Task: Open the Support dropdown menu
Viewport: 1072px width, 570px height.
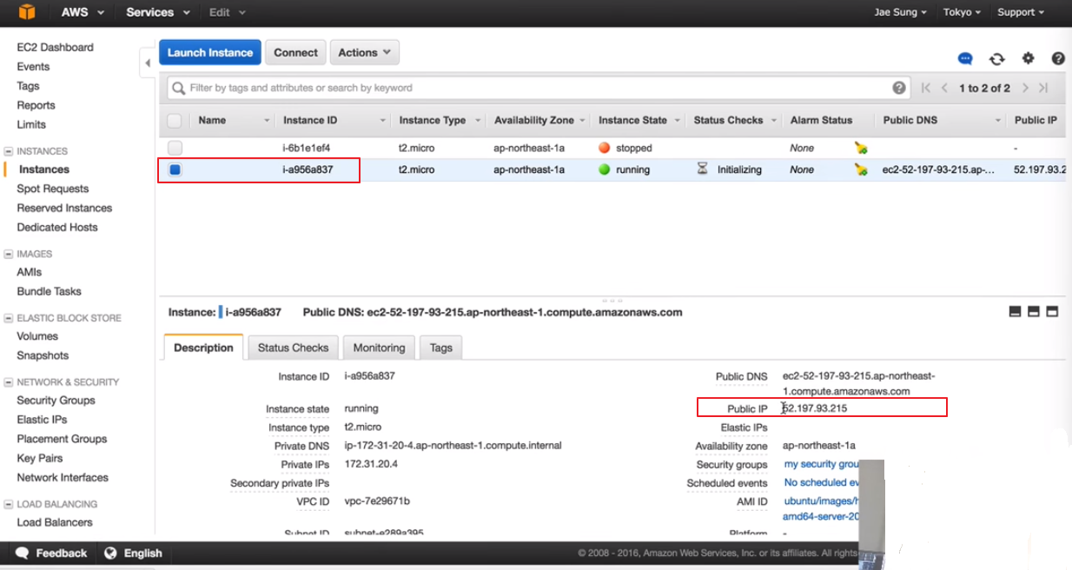Action: point(1021,12)
